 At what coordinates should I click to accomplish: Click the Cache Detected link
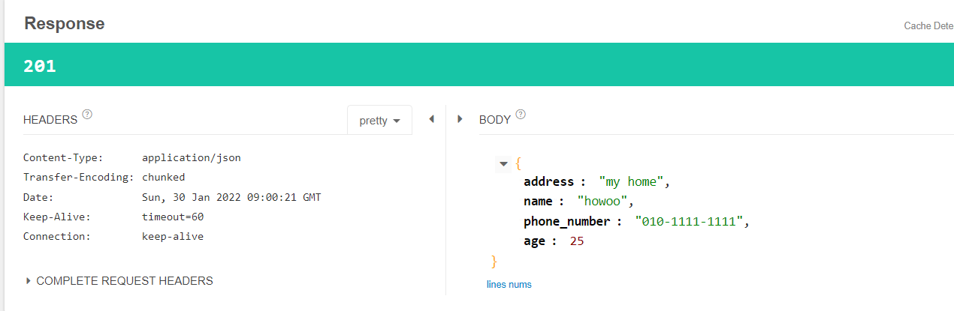(928, 26)
